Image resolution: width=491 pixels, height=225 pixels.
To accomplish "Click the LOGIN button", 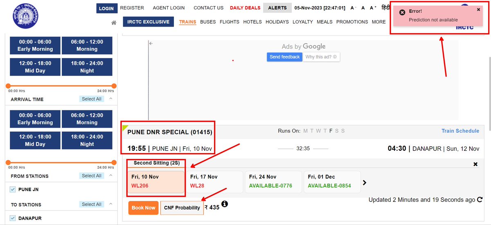I will point(107,8).
